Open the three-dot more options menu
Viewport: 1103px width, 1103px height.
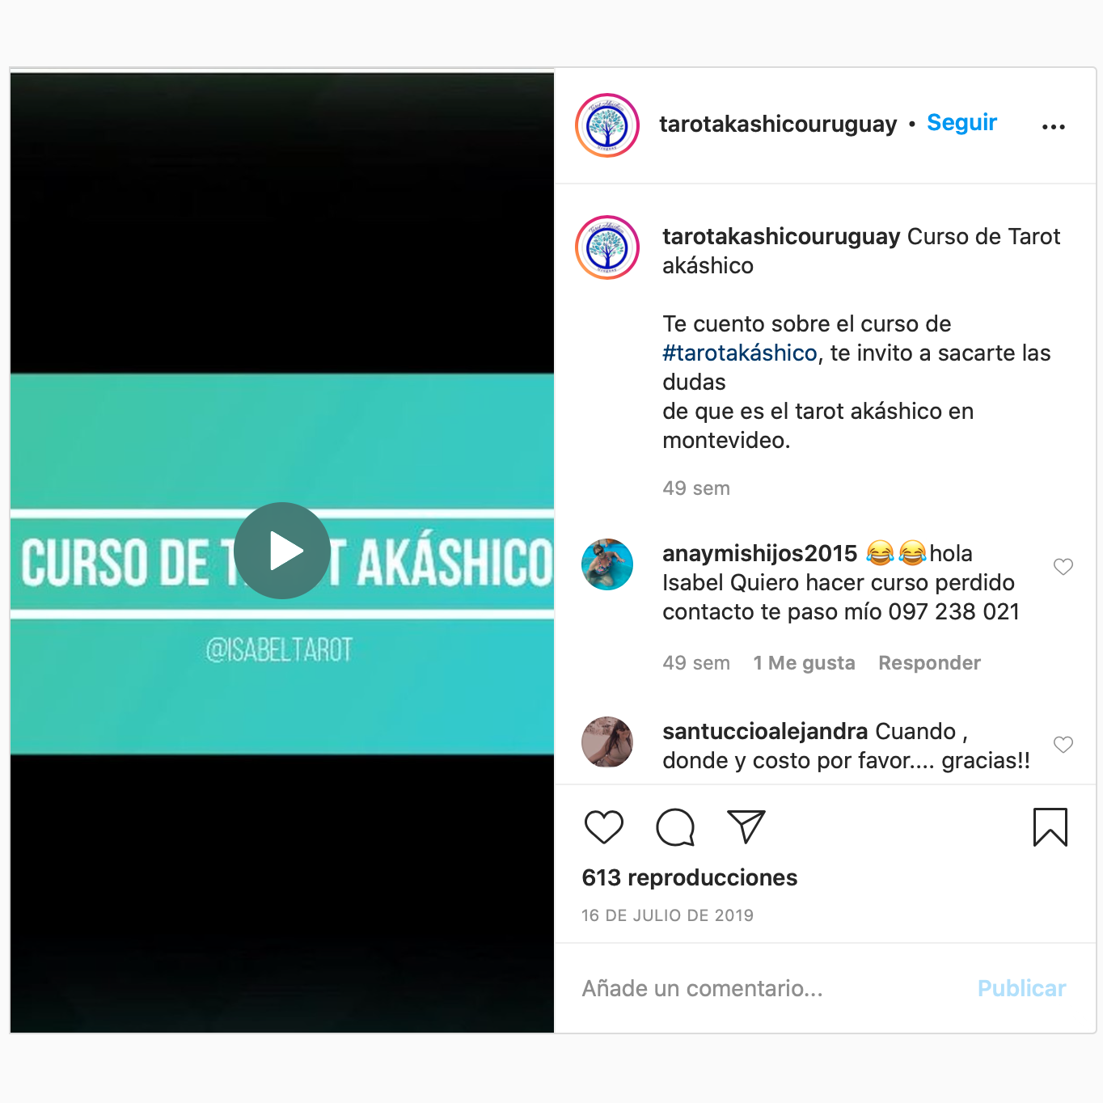(1054, 127)
